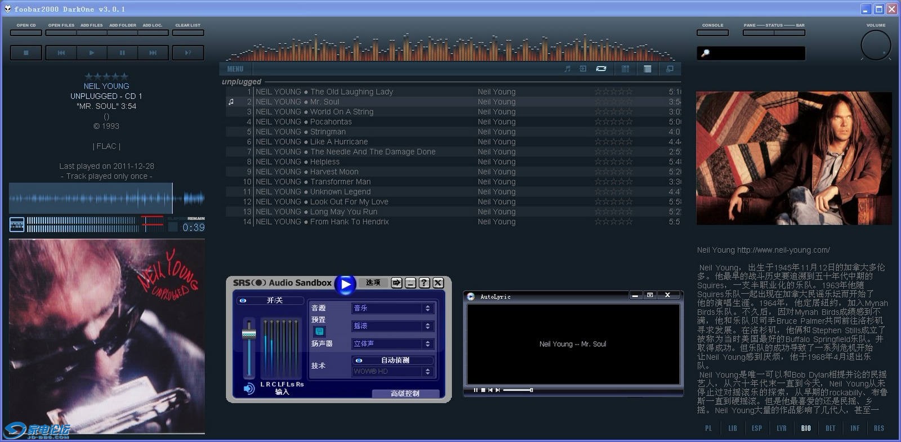
Task: Toggle the repeat playlist icon
Action: pyautogui.click(x=601, y=69)
